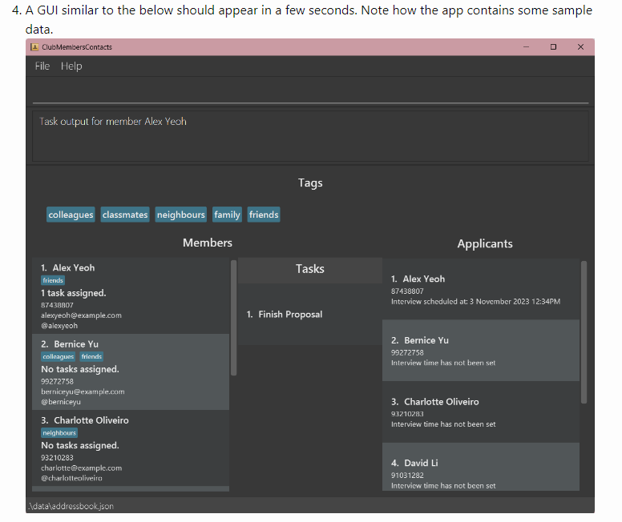Click the family tag chip
Screen dimensions: 622x522
[x=227, y=215]
